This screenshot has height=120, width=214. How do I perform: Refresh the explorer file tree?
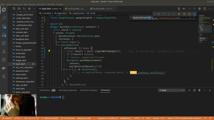24,9
